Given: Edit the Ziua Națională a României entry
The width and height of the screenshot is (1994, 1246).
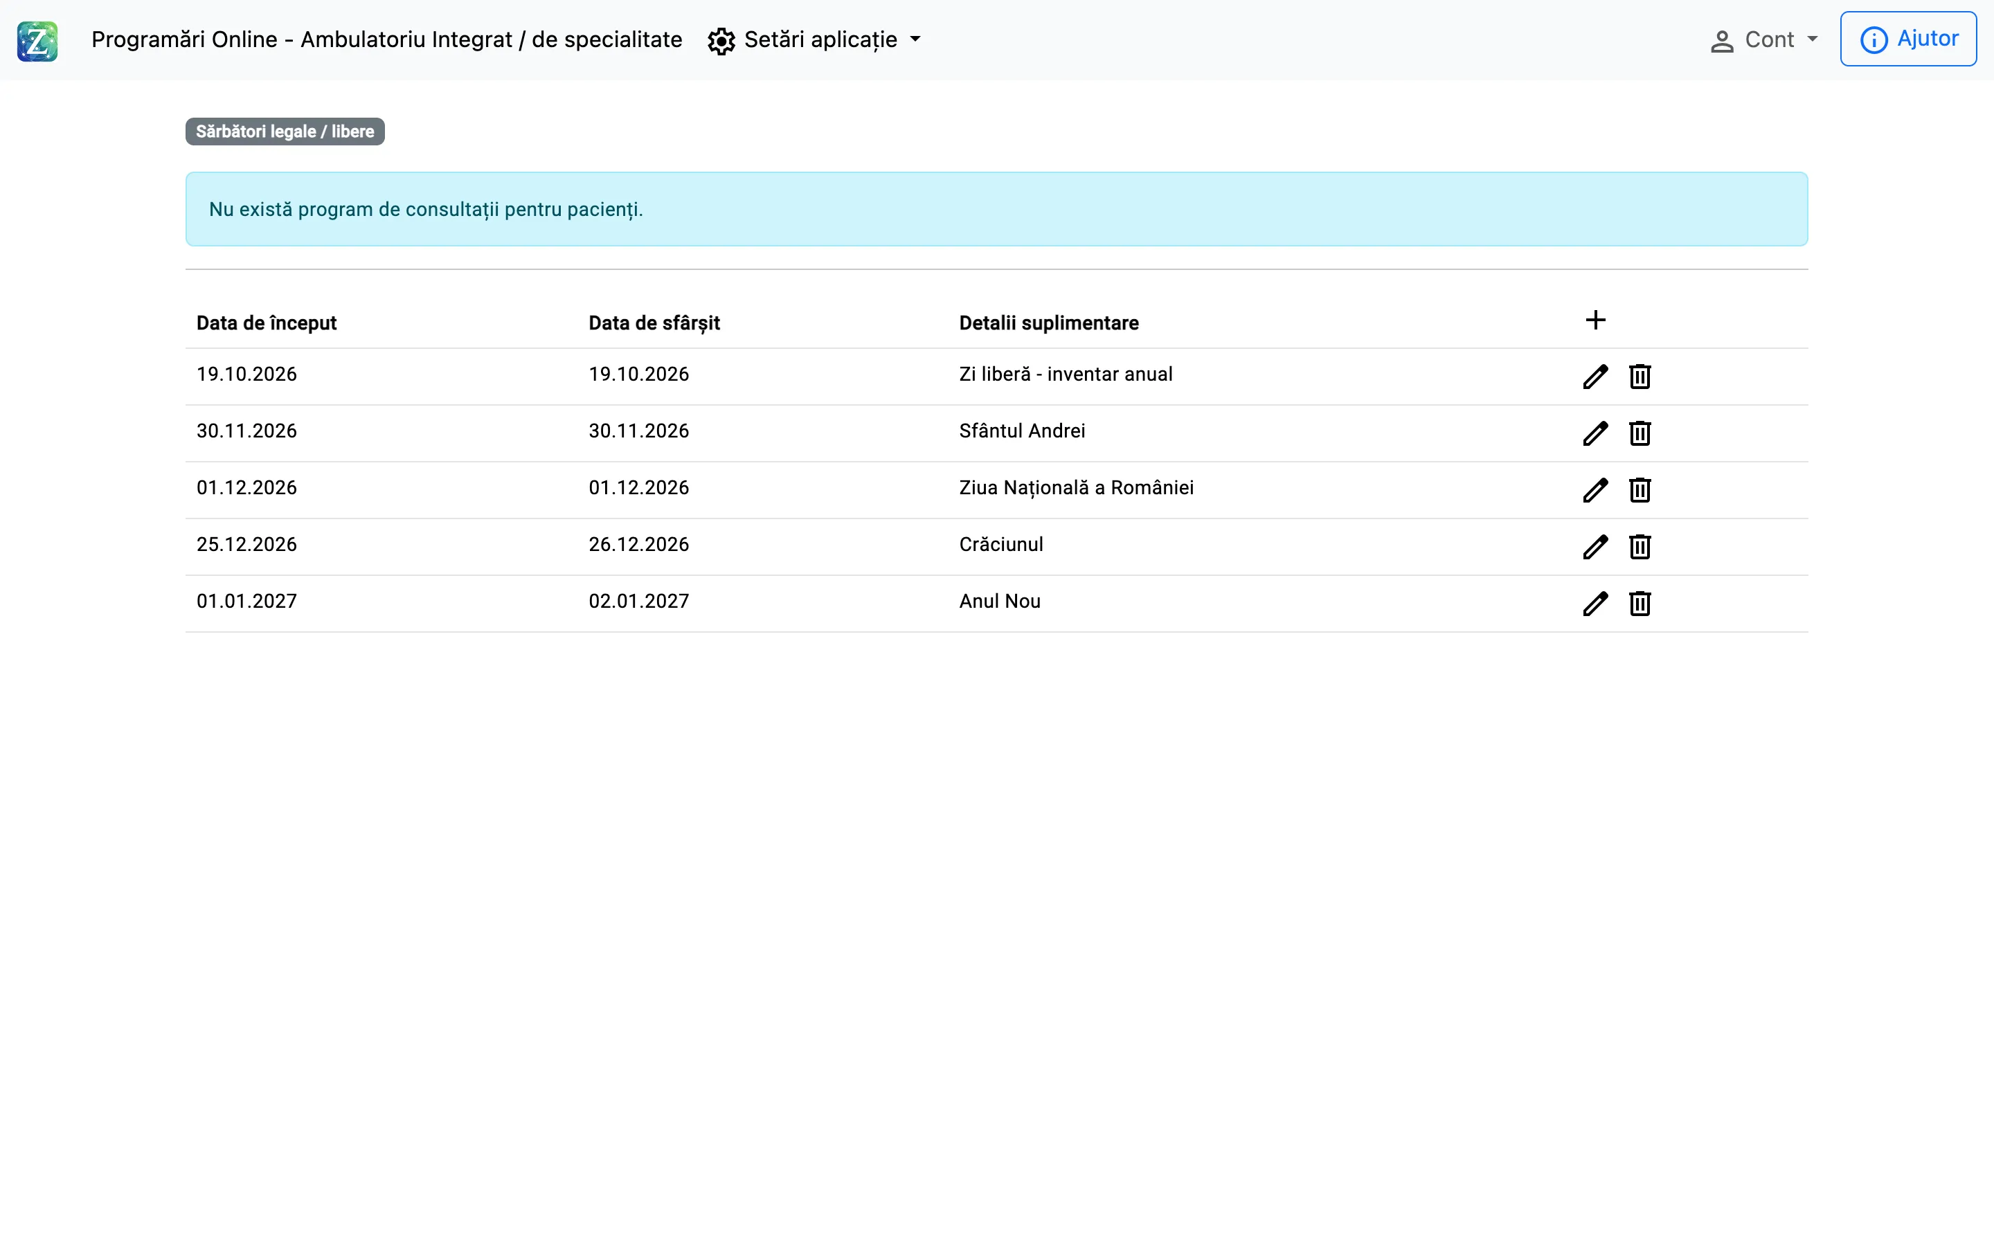Looking at the screenshot, I should pos(1595,490).
